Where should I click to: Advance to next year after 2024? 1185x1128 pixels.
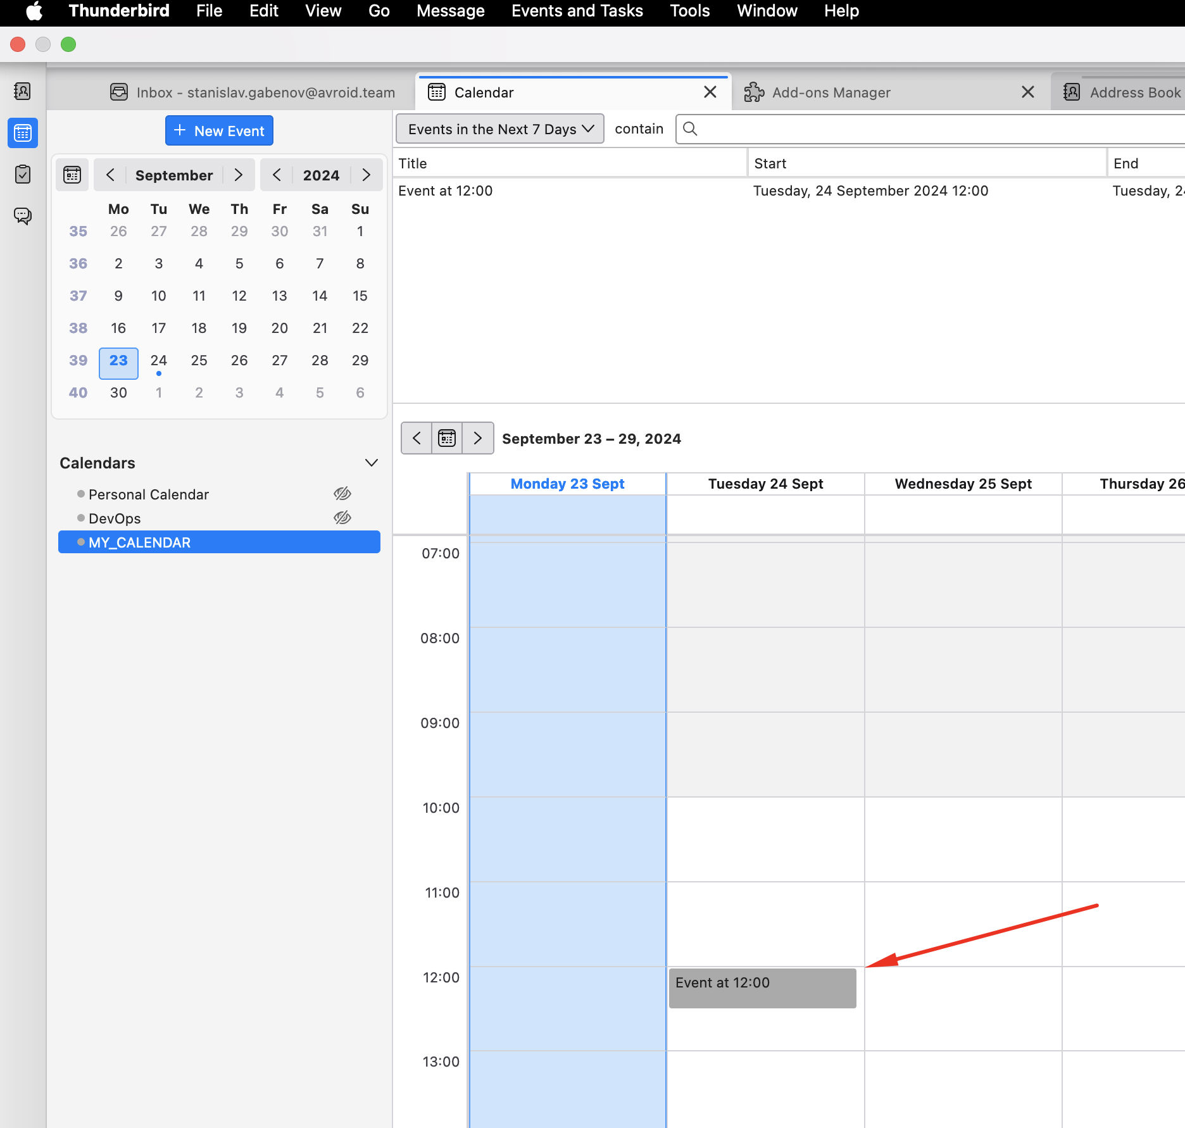tap(366, 175)
